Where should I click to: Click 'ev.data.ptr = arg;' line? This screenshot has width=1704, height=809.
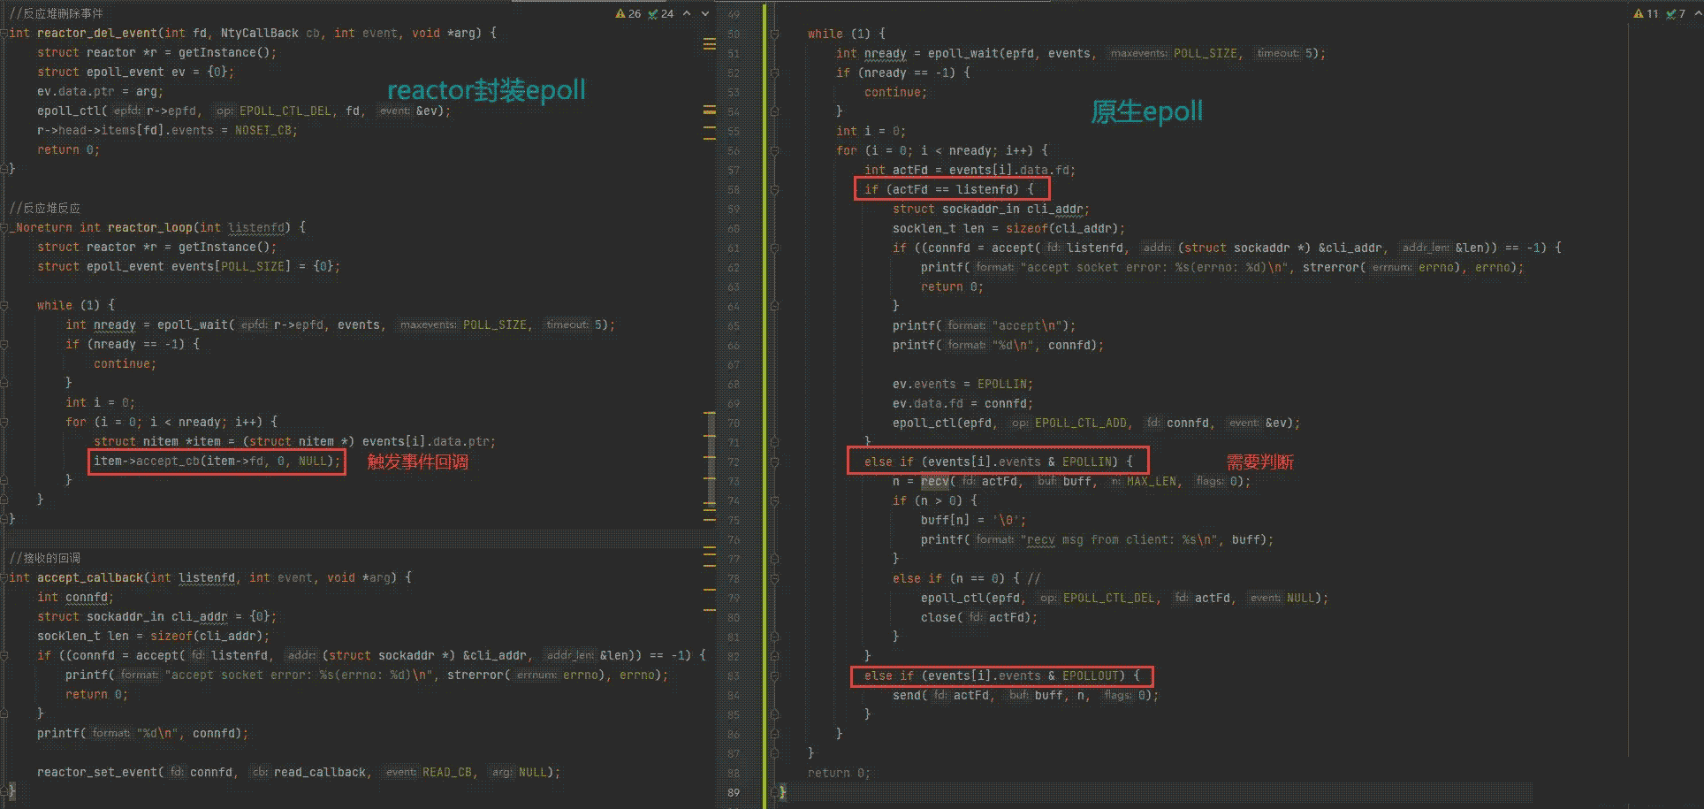(x=100, y=91)
